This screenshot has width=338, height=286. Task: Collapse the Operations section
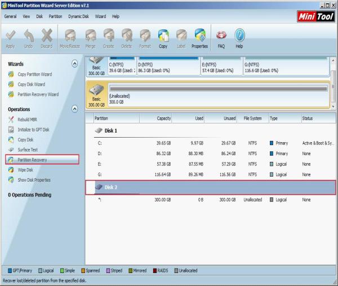point(74,109)
